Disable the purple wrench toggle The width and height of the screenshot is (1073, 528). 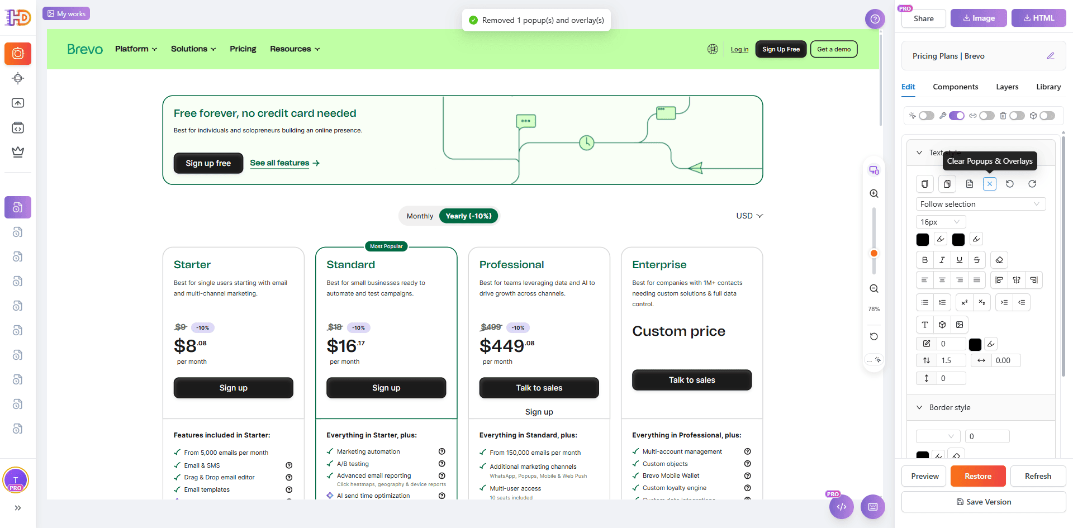tap(956, 116)
